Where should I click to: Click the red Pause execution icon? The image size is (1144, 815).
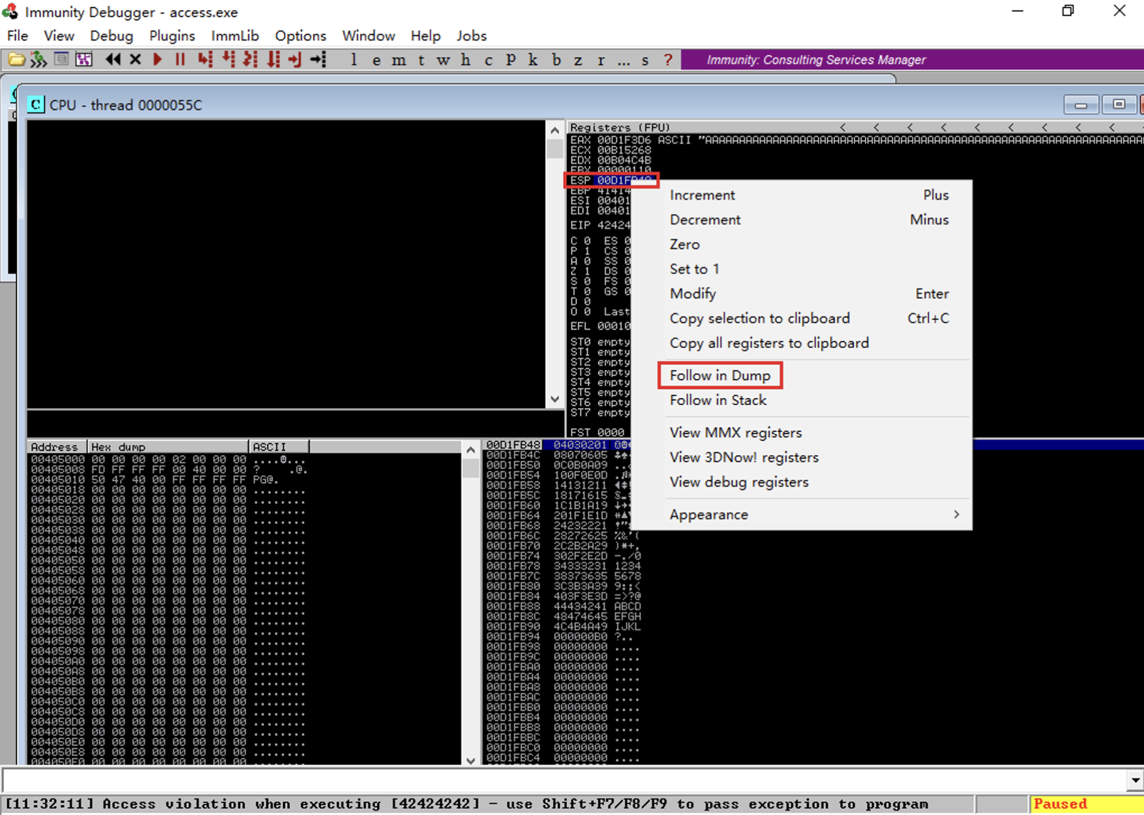(x=180, y=60)
